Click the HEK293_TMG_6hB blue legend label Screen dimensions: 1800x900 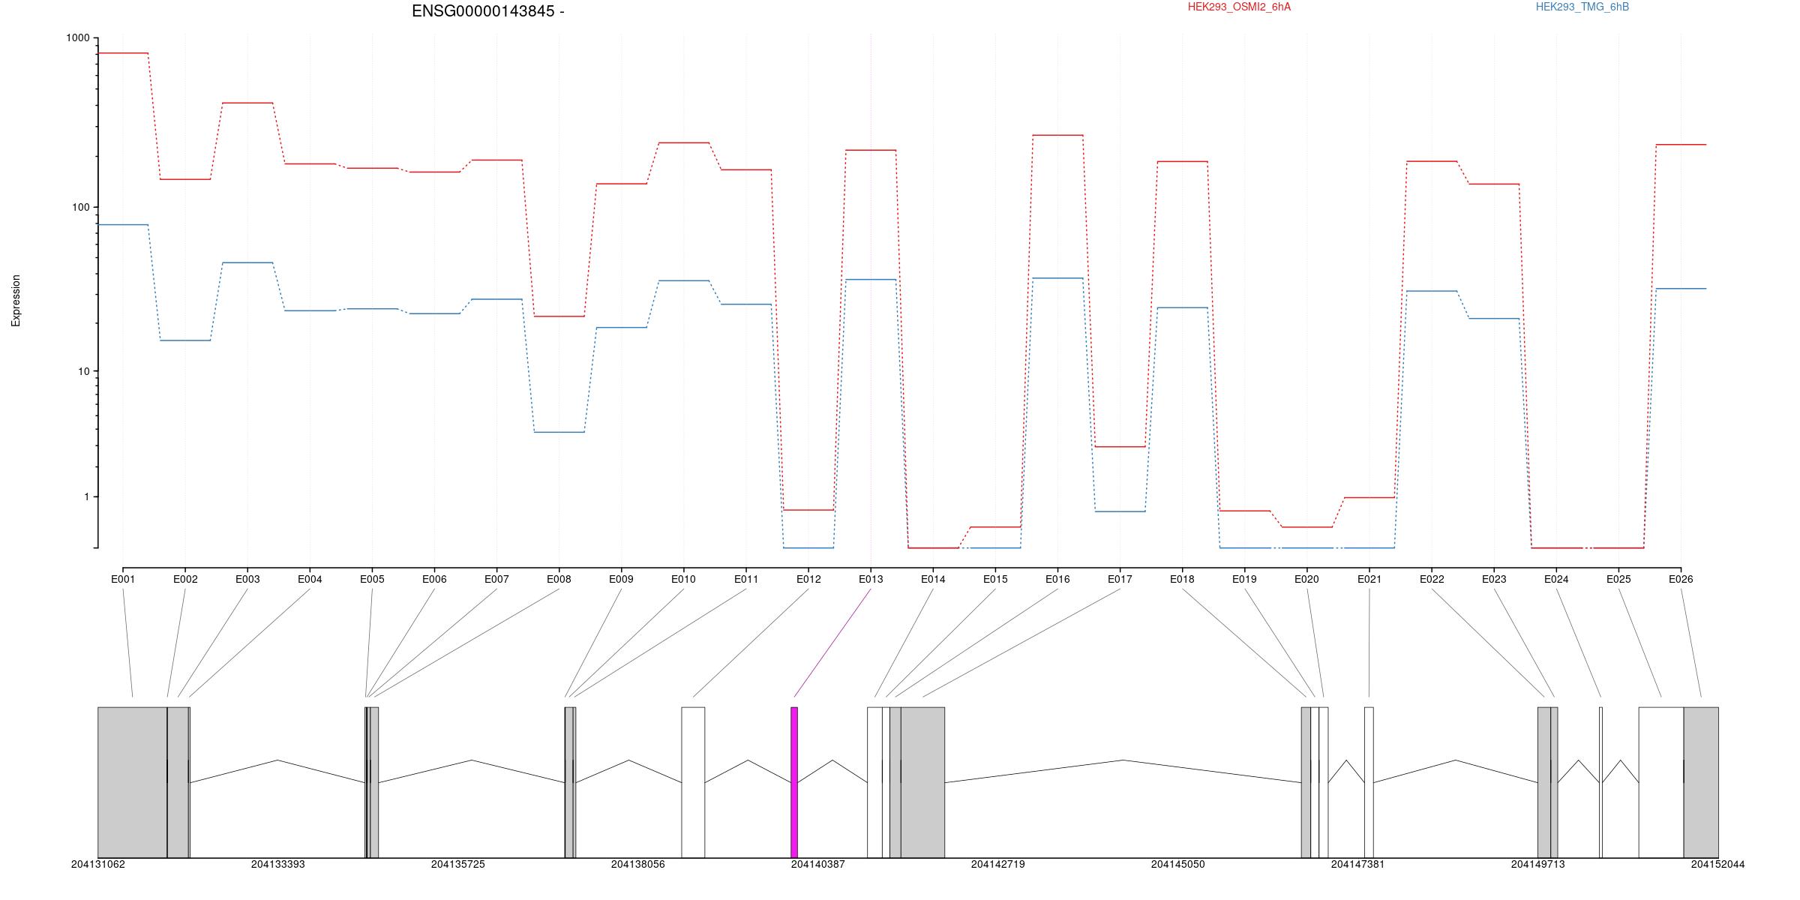click(x=1582, y=7)
